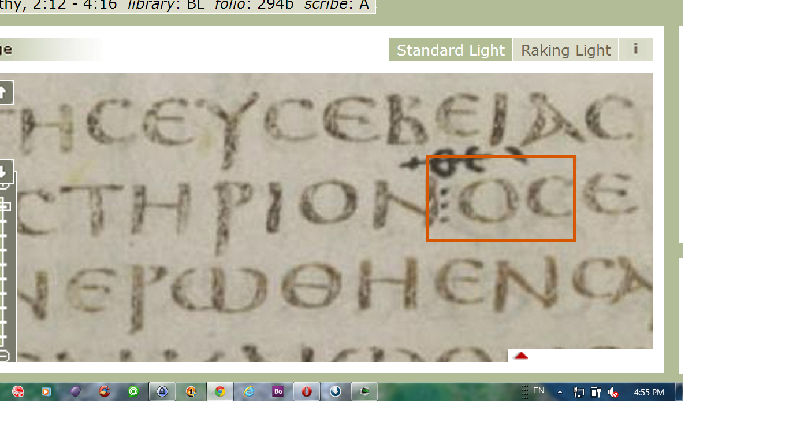Open the 4:55 PM system clock
789x444 pixels.
point(649,392)
